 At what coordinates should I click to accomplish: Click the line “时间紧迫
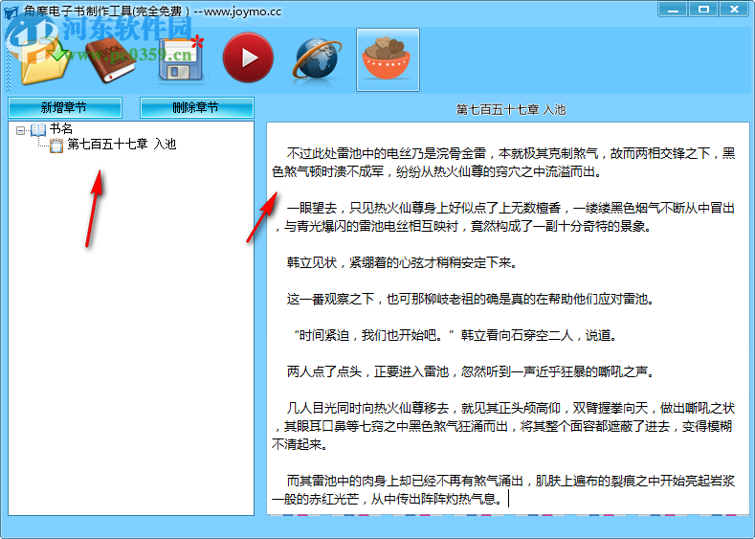coord(455,335)
